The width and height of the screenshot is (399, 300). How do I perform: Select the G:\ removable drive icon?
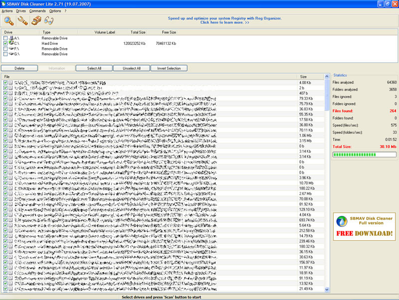tap(11, 54)
